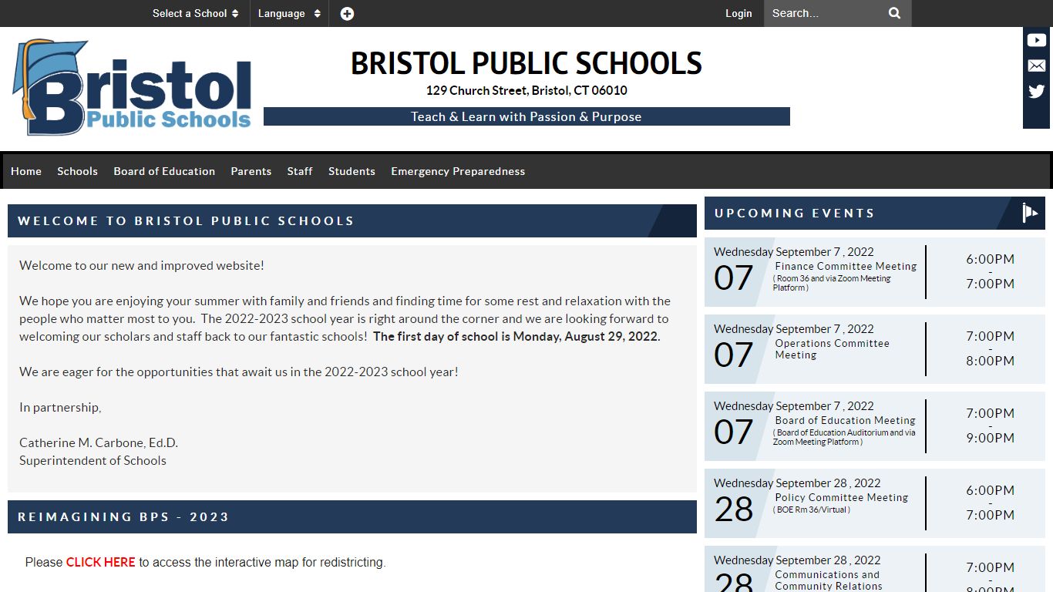Click the Reimagining BPS - 2023 heading
Viewport: 1053px width, 592px height.
[x=123, y=516]
